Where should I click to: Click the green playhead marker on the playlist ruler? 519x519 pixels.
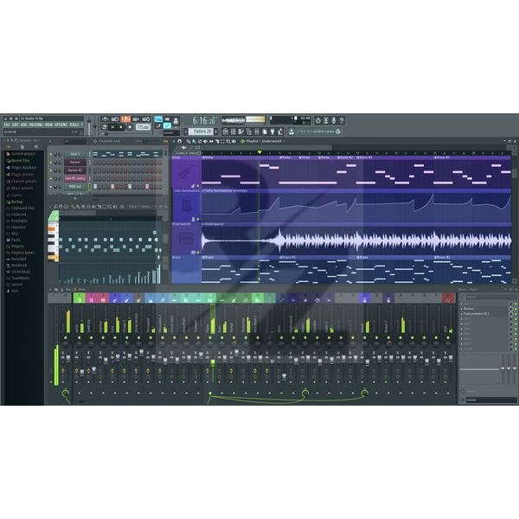[259, 152]
